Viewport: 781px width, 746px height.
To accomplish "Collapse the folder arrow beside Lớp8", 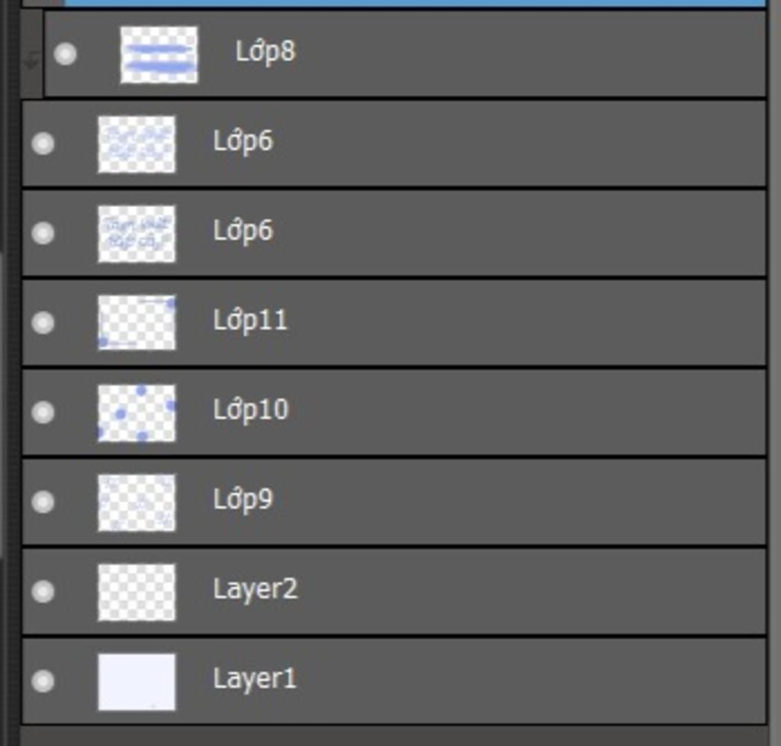I will point(32,63).
